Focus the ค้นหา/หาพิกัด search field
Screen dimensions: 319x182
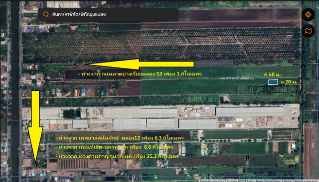coord(108,14)
